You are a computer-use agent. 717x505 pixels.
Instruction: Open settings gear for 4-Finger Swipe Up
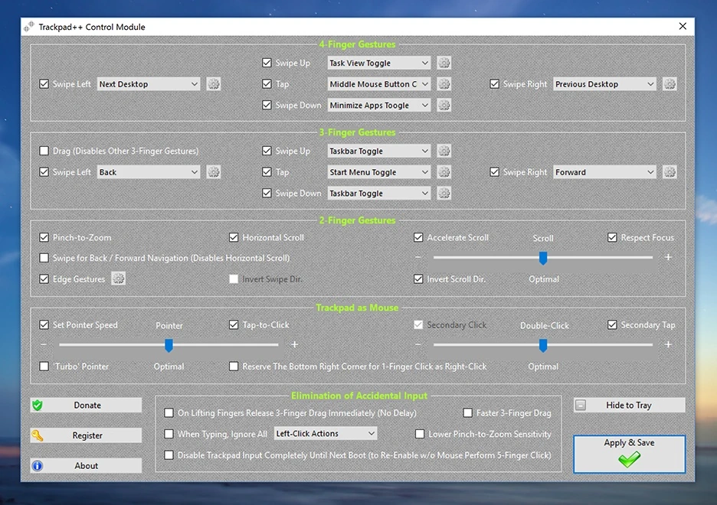pos(444,63)
